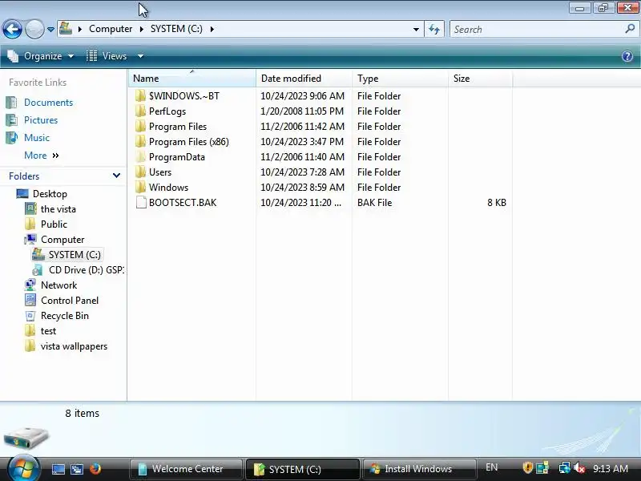
Task: Open Documents favorite link
Action: coord(48,103)
